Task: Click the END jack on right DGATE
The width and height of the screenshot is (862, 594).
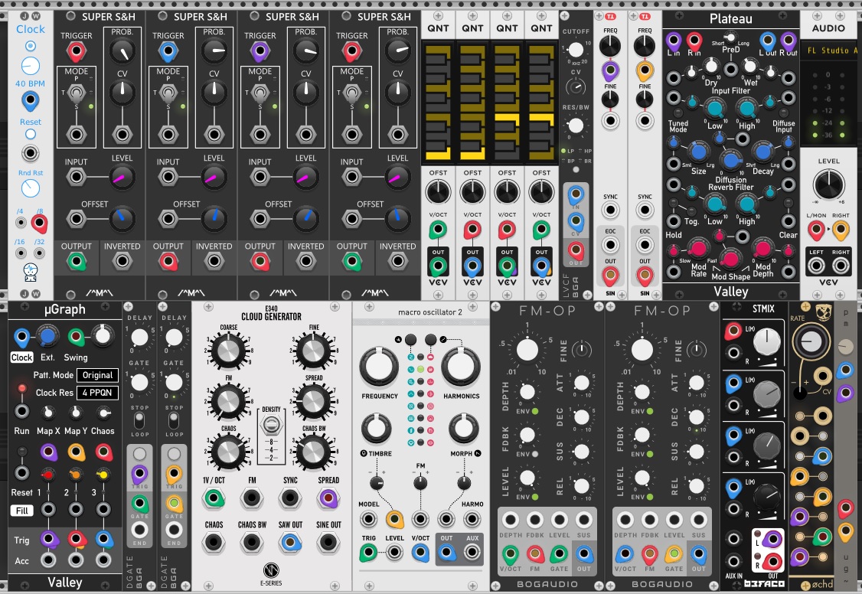Action: pos(174,530)
